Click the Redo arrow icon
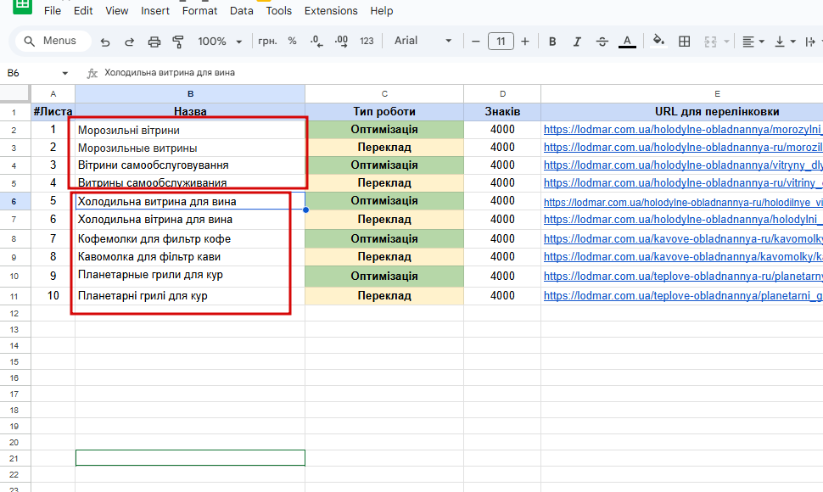823x492 pixels. 129,42
